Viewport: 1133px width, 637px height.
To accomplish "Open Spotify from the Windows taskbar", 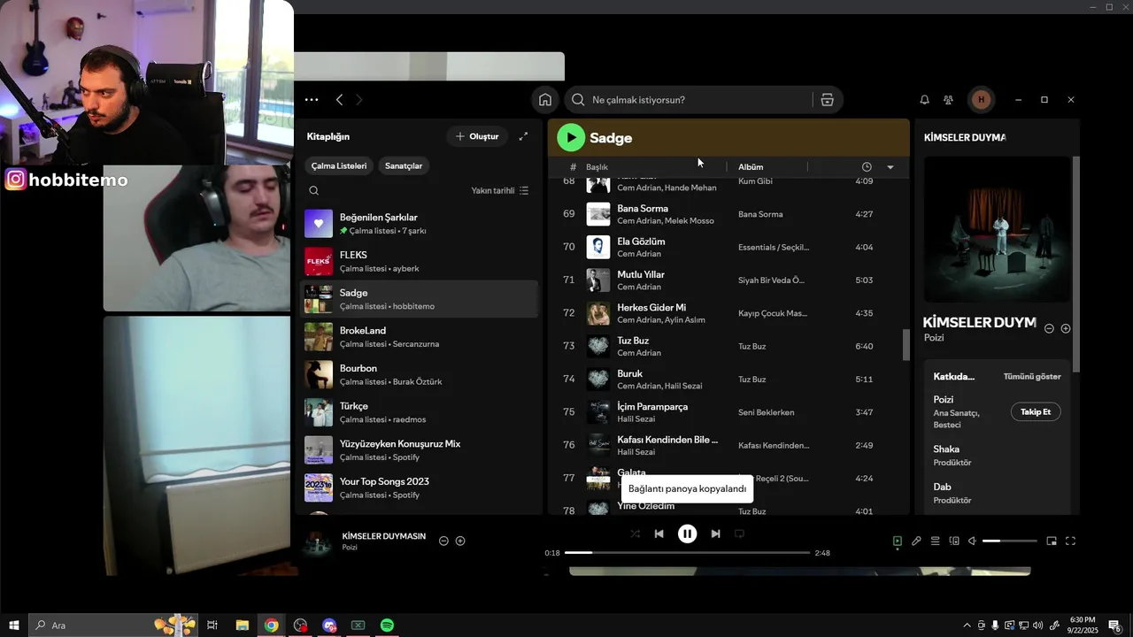I will point(387,625).
